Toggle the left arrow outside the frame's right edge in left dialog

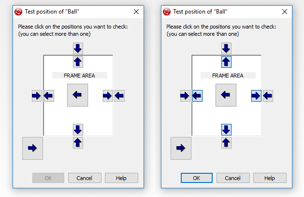tap(119, 96)
